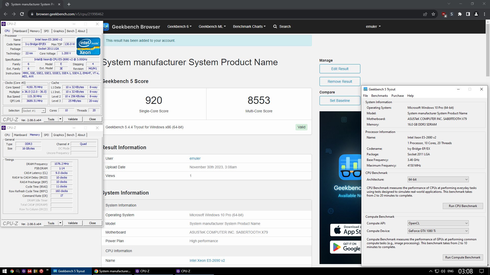
Task: Reload the Geekbench page
Action: pyautogui.click(x=22, y=14)
